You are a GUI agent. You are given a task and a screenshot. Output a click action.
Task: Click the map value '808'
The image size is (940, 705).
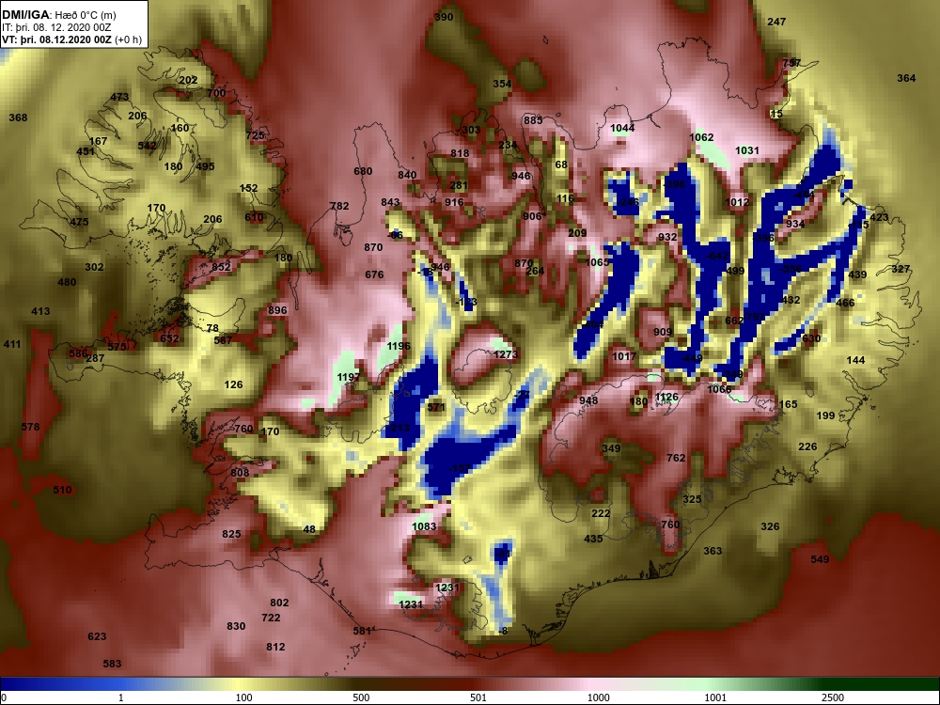click(240, 473)
